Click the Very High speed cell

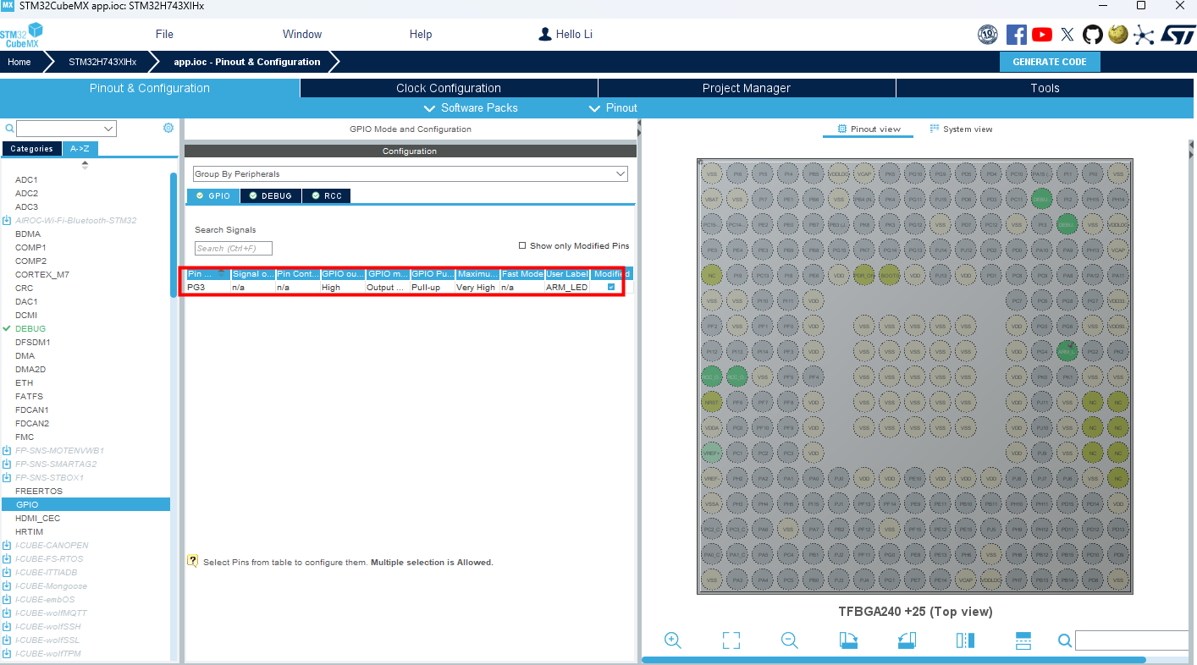(x=477, y=288)
